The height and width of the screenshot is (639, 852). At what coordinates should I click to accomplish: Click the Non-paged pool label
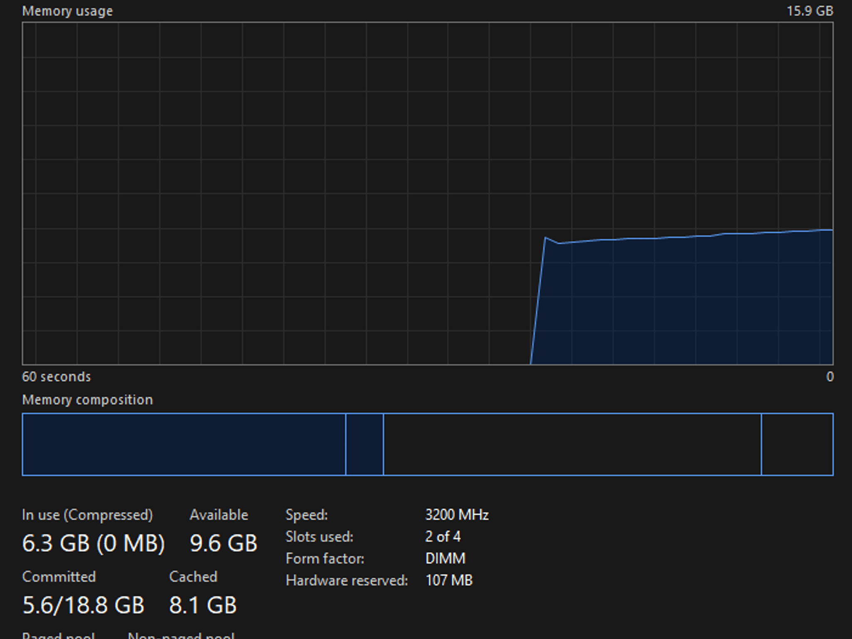click(x=181, y=635)
